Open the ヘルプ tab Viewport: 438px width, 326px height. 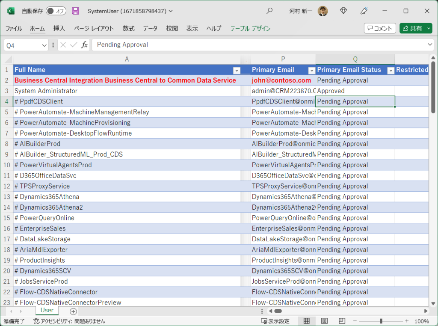pyautogui.click(x=214, y=29)
